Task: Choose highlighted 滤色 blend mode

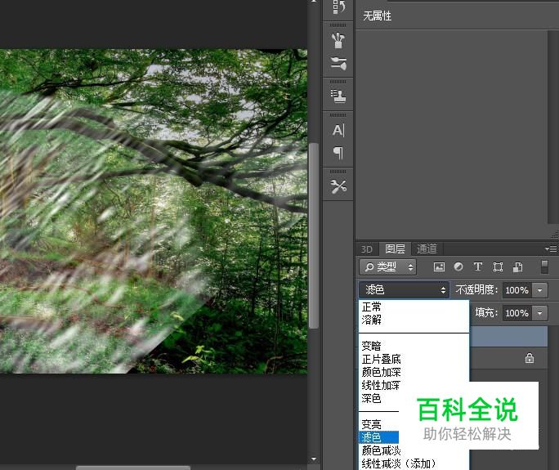Action: point(379,437)
